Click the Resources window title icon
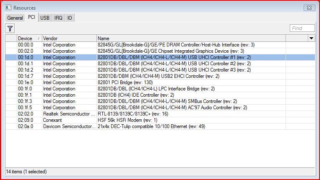320x180 pixels. tap(8, 8)
